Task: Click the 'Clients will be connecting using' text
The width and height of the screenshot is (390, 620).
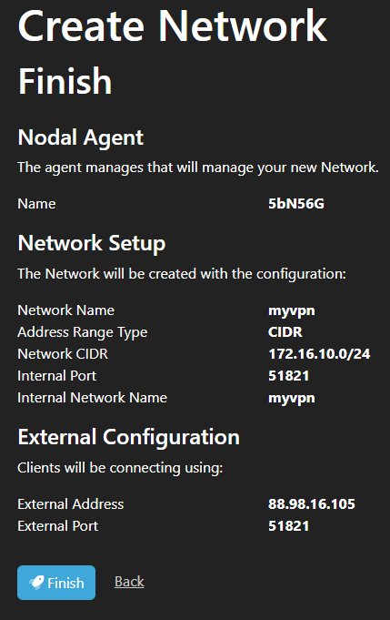Action: [120, 468]
